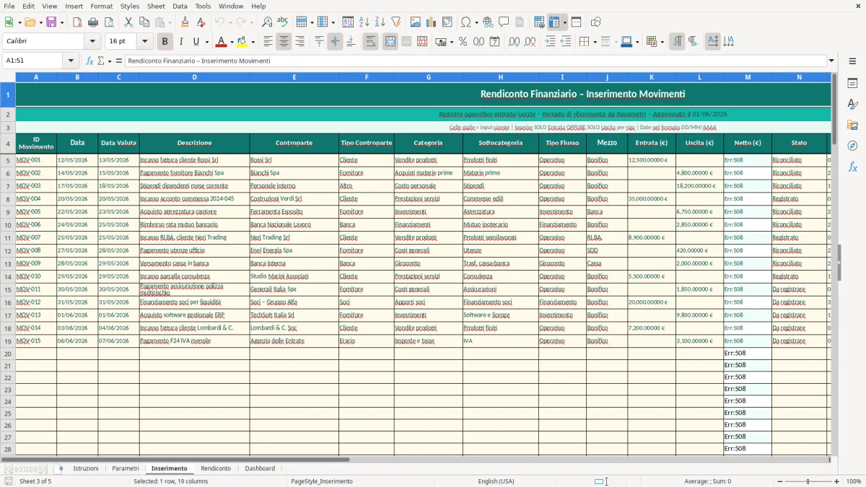Screen dimensions: 866x487
Task: Insert hyperlink icon
Action: pos(488,22)
